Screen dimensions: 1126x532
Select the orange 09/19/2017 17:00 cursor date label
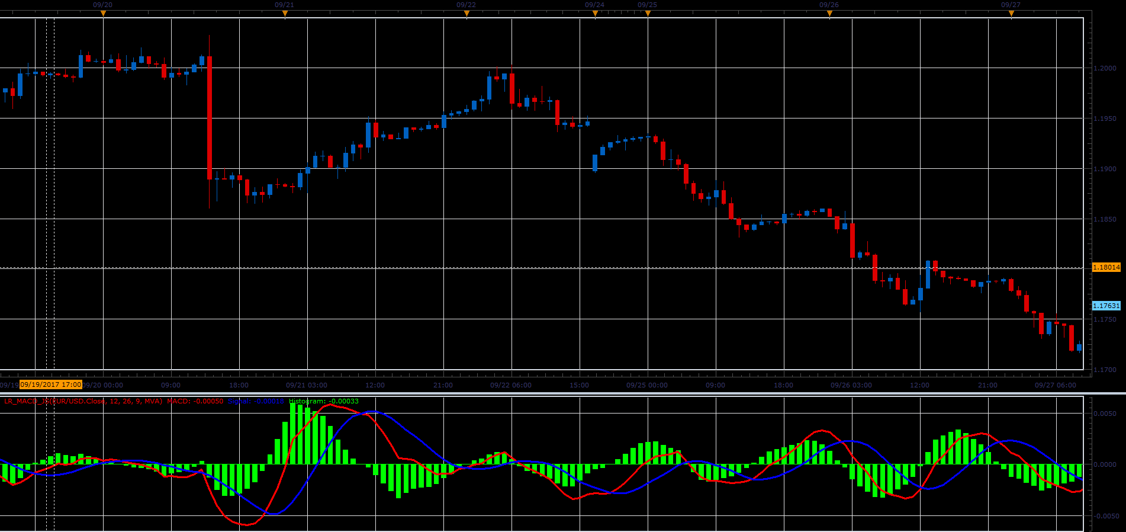click(x=51, y=384)
